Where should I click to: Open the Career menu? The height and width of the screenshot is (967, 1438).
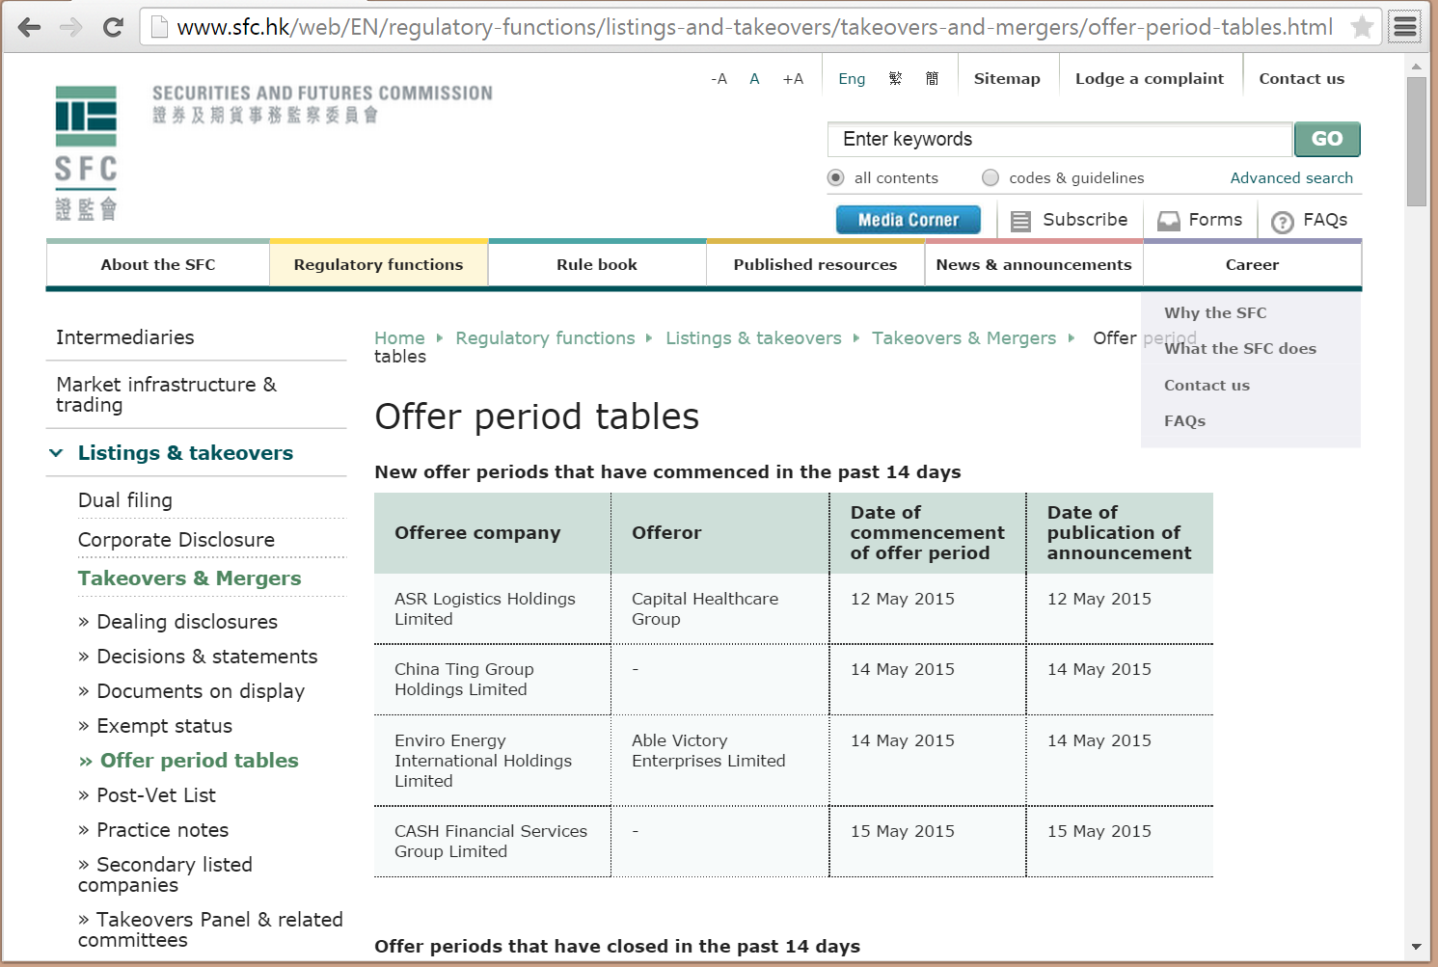point(1252,264)
